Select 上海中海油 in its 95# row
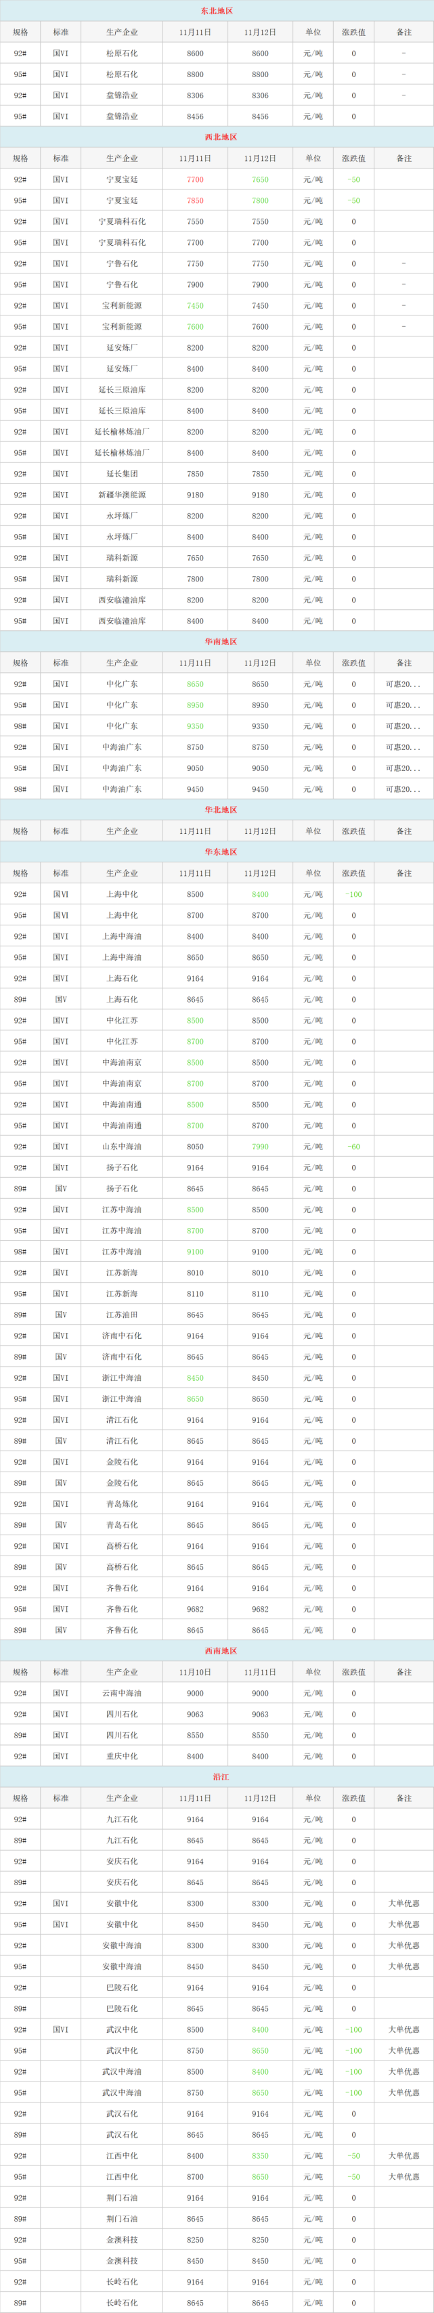This screenshot has height=2313, width=434. 122,957
